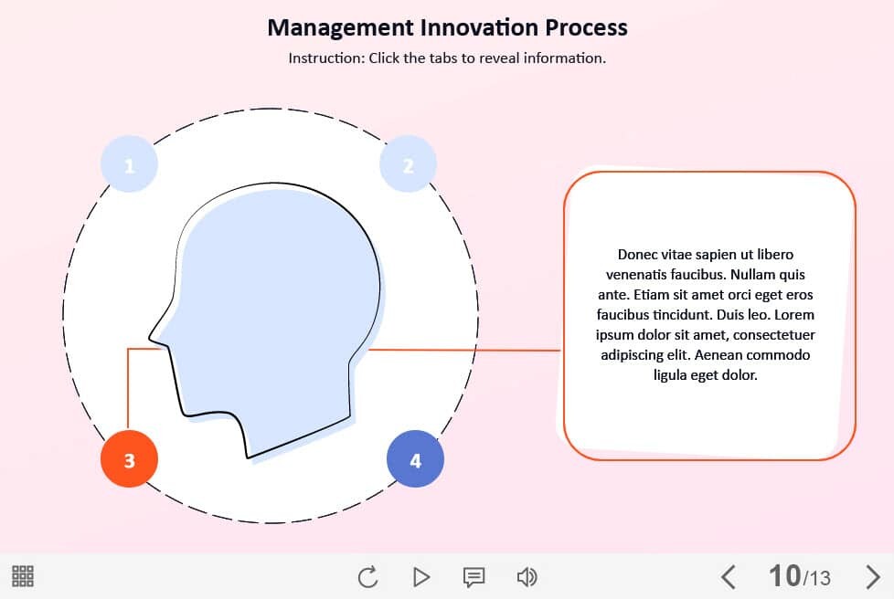
Task: Click the replay slide icon
Action: coord(368,576)
